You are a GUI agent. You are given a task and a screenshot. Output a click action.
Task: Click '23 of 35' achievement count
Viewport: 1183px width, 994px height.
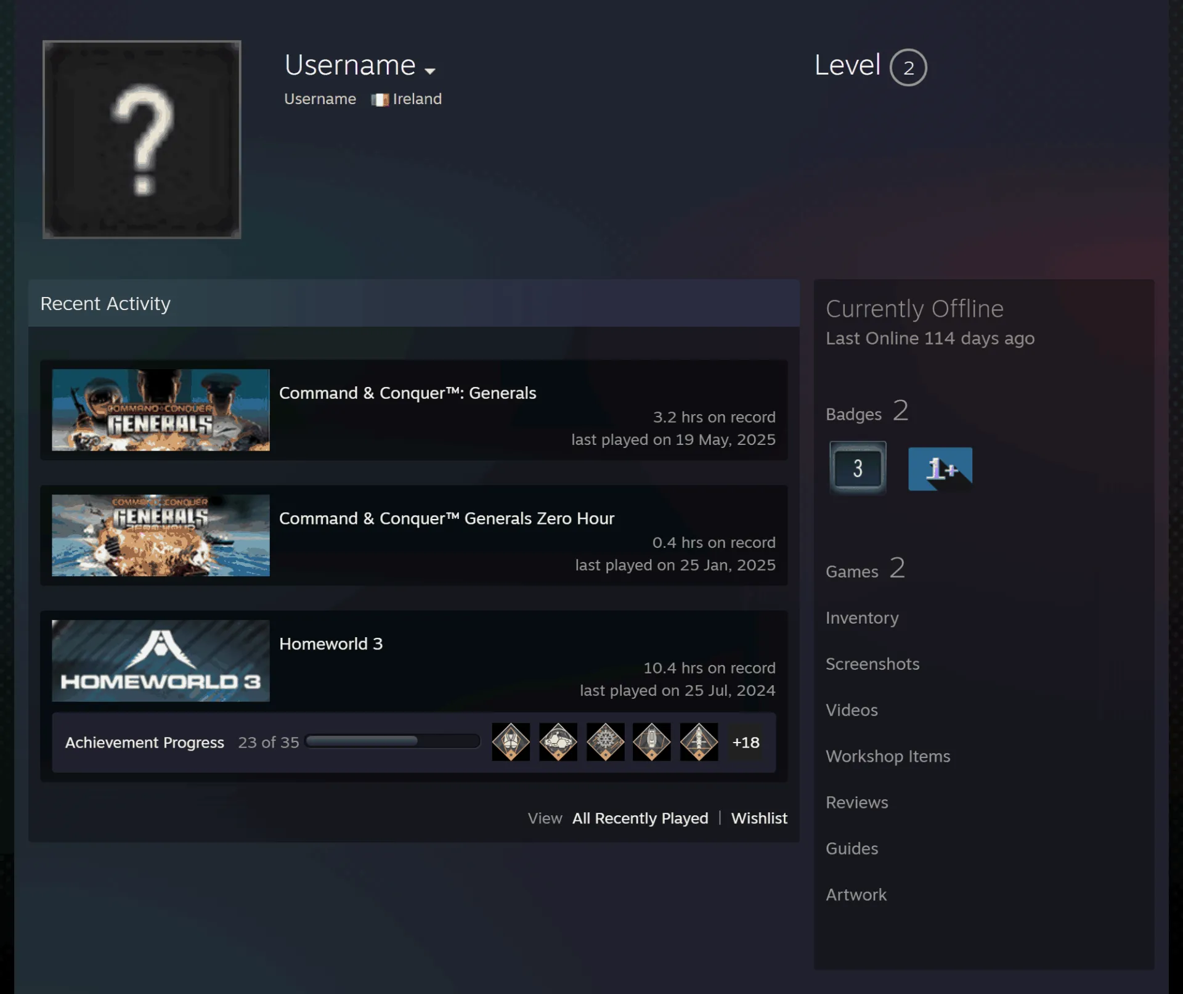pyautogui.click(x=268, y=743)
